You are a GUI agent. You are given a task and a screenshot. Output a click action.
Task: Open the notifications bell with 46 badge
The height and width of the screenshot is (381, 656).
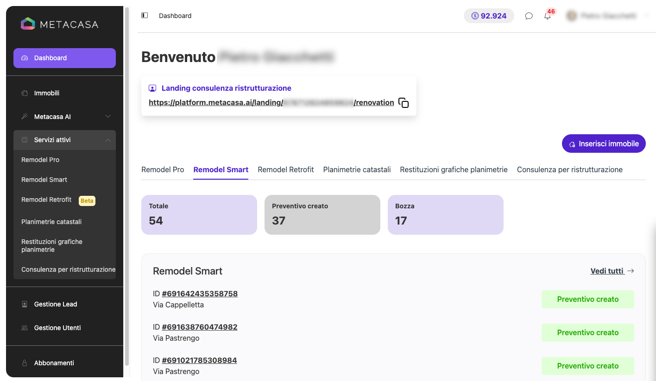pyautogui.click(x=548, y=15)
